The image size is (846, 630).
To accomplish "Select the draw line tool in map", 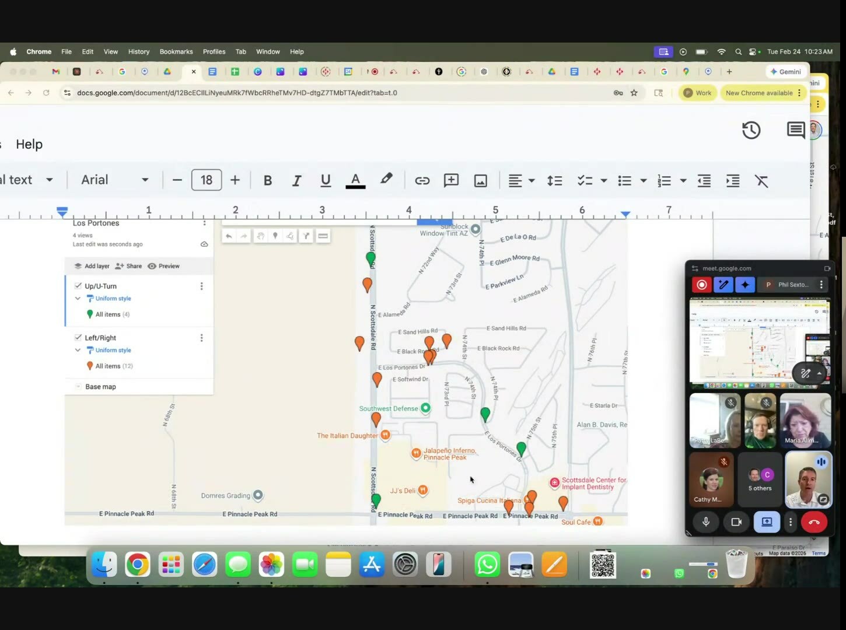I will (x=290, y=236).
